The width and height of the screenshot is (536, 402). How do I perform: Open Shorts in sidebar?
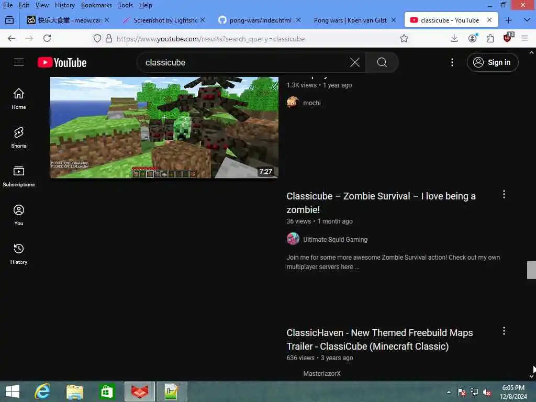tap(19, 138)
